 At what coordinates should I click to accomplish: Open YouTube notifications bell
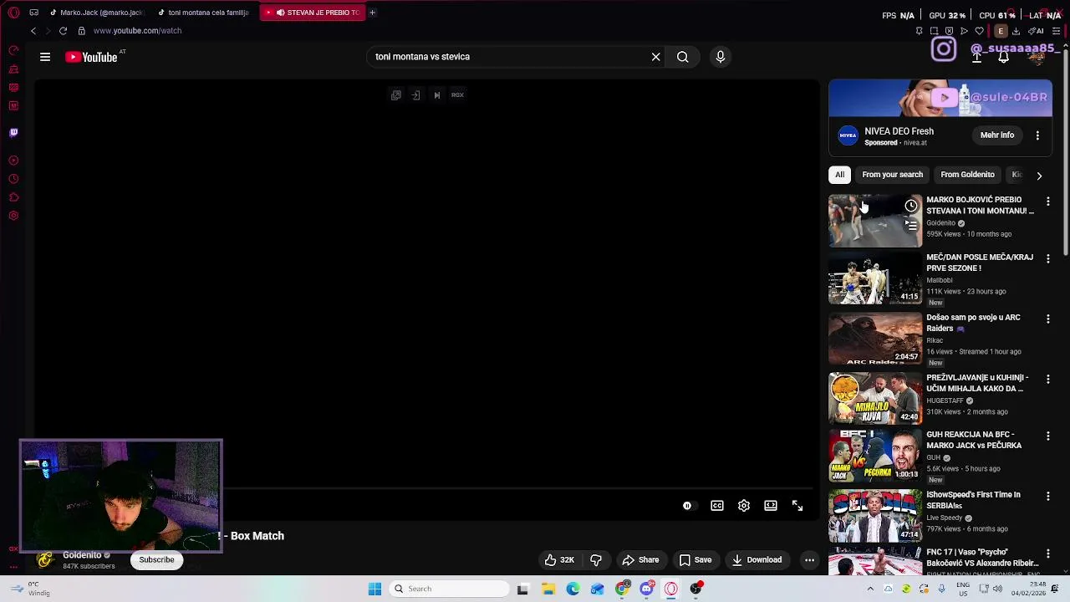coord(1003,57)
